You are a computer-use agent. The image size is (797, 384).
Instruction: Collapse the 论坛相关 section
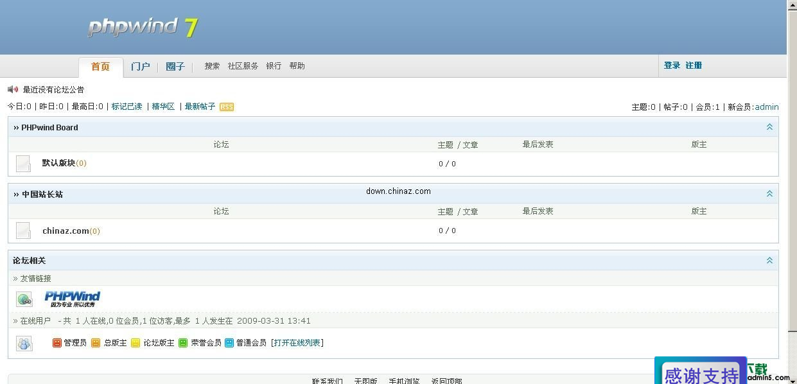pos(769,261)
